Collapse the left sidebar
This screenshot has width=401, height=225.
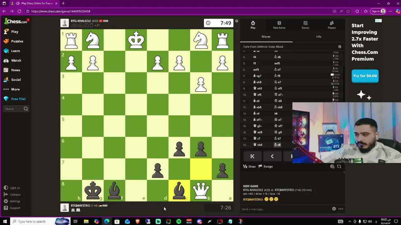[12, 194]
